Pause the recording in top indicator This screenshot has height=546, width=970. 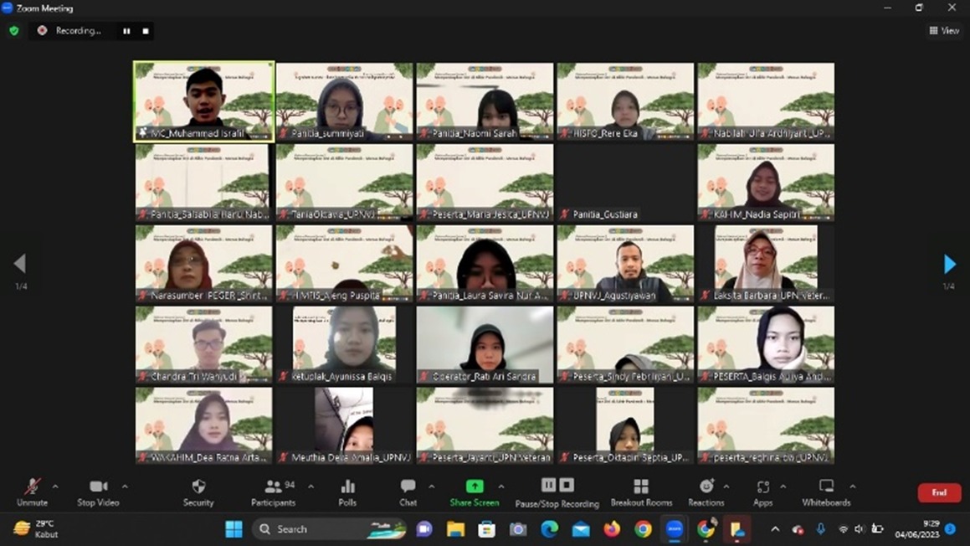coord(126,31)
